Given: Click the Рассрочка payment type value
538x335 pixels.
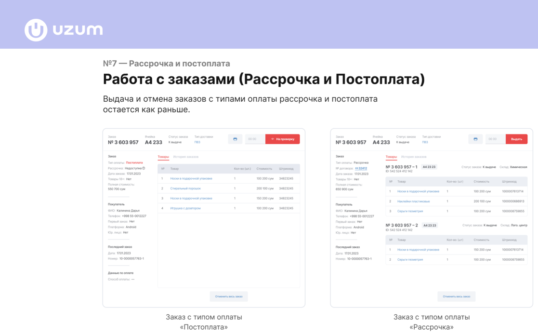Looking at the screenshot, I should [361, 163].
